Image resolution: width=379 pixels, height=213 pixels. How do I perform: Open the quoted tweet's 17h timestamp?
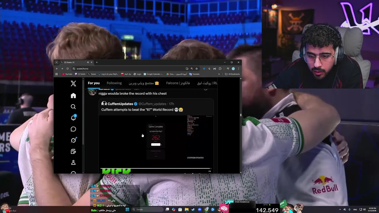pos(171,104)
